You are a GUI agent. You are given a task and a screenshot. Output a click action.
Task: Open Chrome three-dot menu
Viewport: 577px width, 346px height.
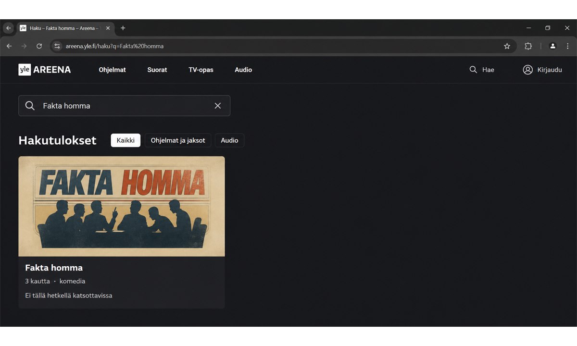click(x=567, y=46)
